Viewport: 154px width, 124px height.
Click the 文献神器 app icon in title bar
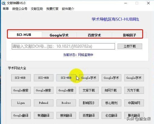pyautogui.click(x=3, y=3)
